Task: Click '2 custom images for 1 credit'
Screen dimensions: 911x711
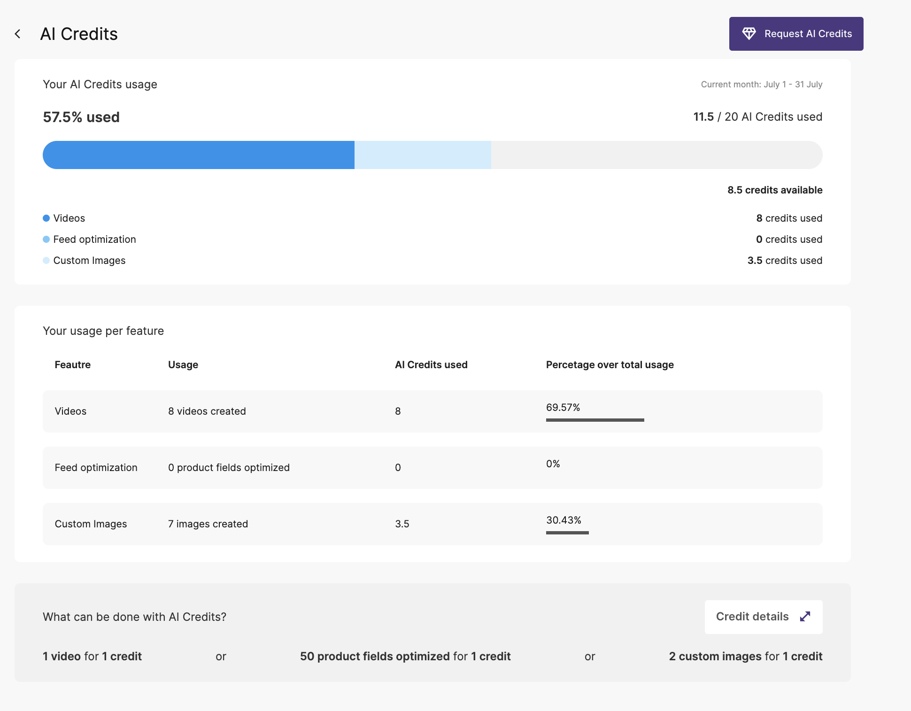Action: click(746, 657)
